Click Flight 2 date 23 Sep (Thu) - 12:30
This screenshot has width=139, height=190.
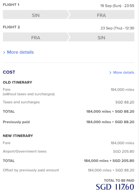117,28
